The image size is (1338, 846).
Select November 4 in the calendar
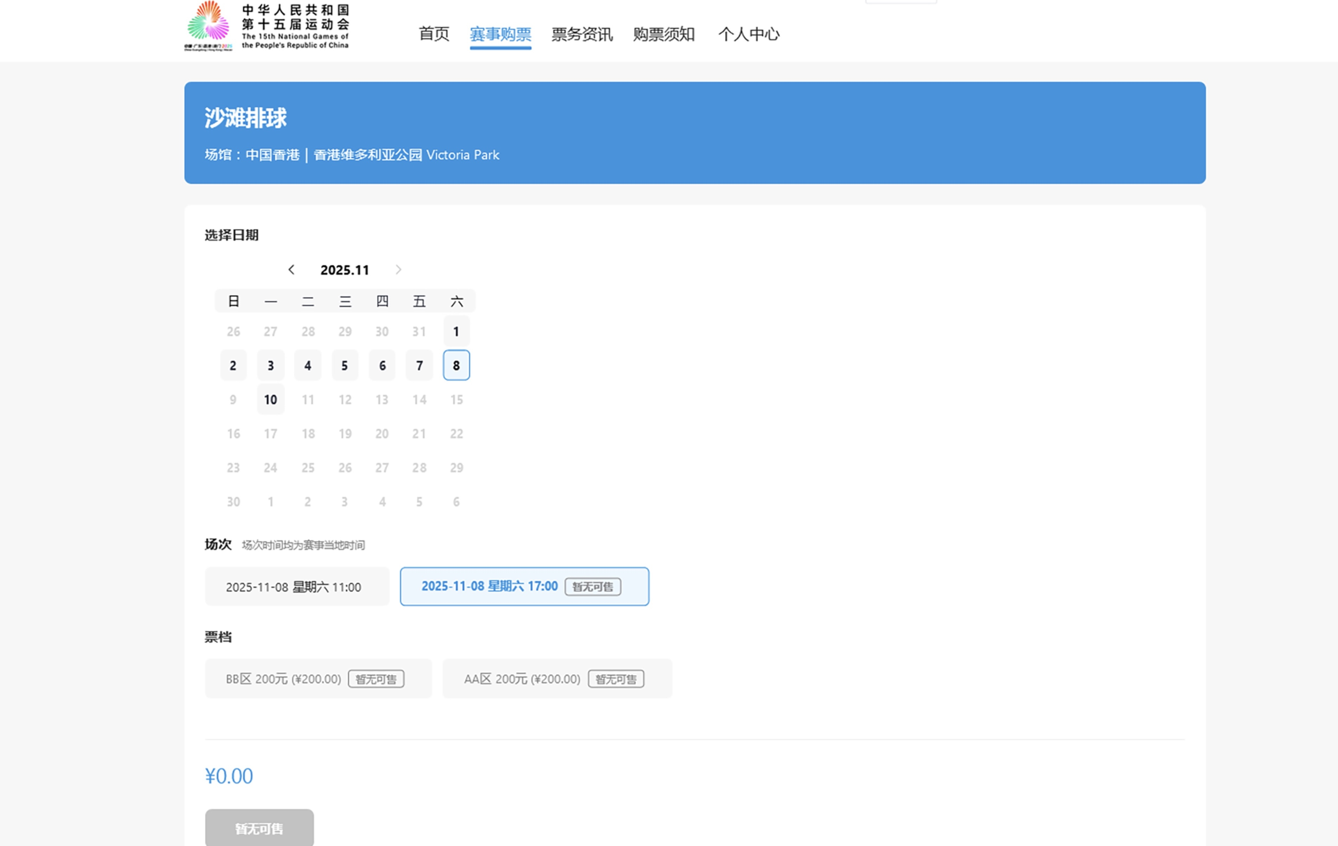[308, 365]
